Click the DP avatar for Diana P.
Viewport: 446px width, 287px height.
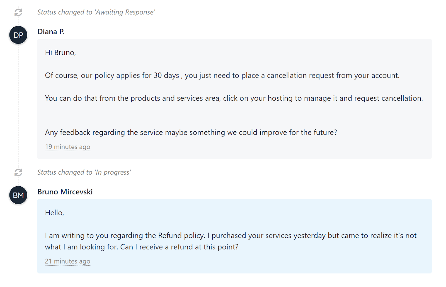18,35
